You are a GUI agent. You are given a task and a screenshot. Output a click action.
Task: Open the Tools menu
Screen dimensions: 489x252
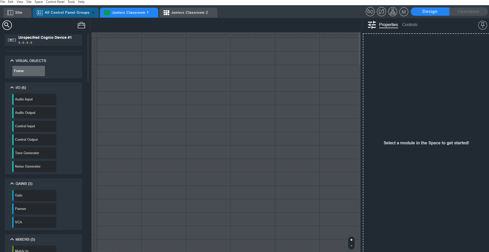[71, 2]
